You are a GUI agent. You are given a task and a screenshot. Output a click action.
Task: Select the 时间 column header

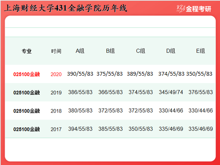56,51
